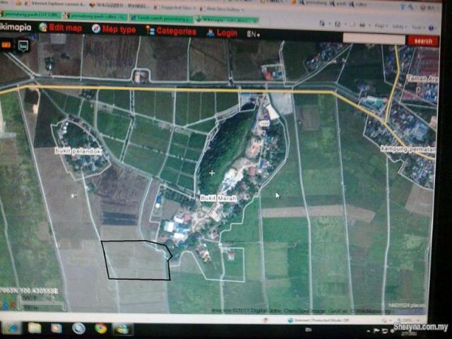Viewport: 452px width, 339px height.
Task: Expand the EN language dropdown
Action: (x=254, y=35)
